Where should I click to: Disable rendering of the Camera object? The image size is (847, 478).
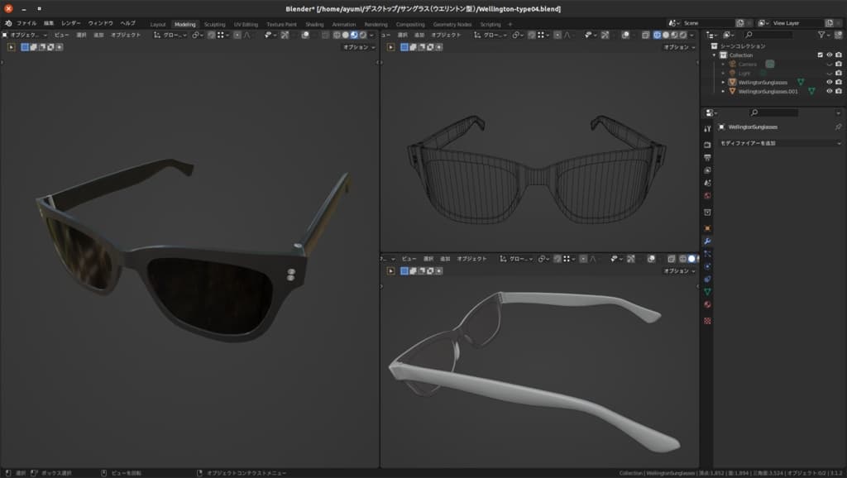coord(838,64)
